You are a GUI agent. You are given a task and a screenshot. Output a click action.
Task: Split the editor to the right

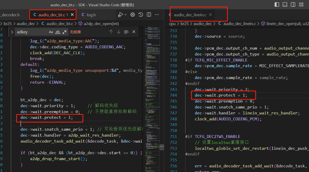point(149,14)
